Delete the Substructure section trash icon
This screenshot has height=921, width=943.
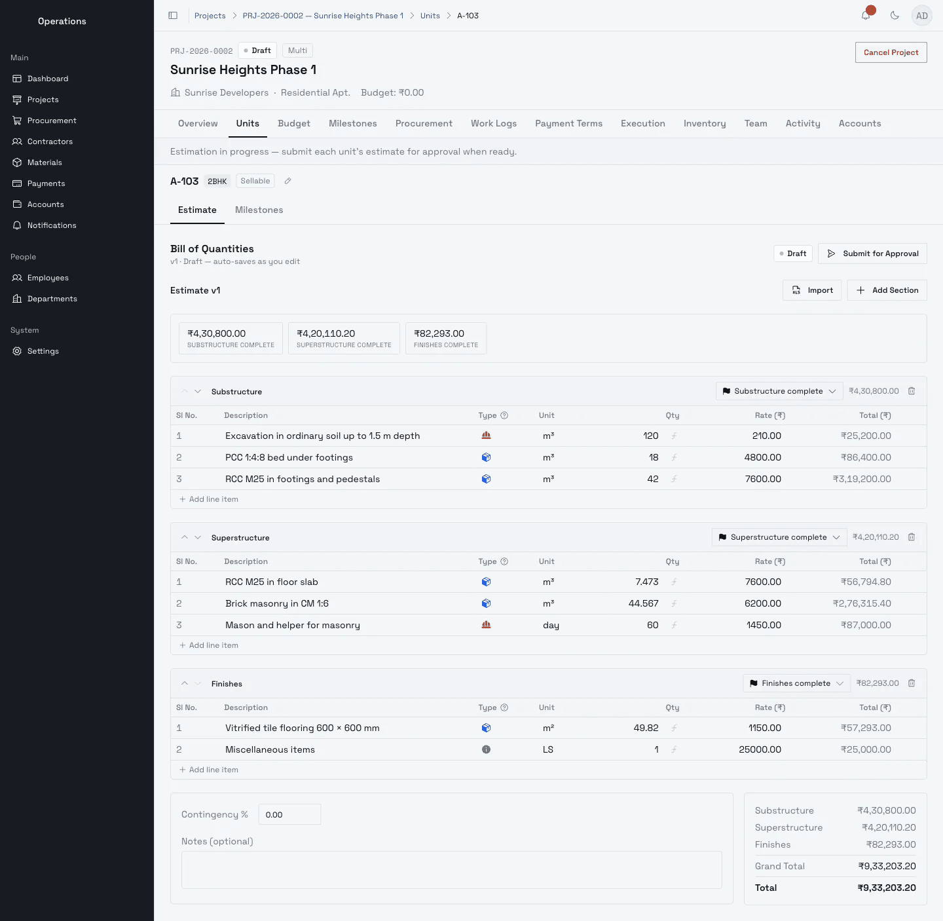(912, 391)
